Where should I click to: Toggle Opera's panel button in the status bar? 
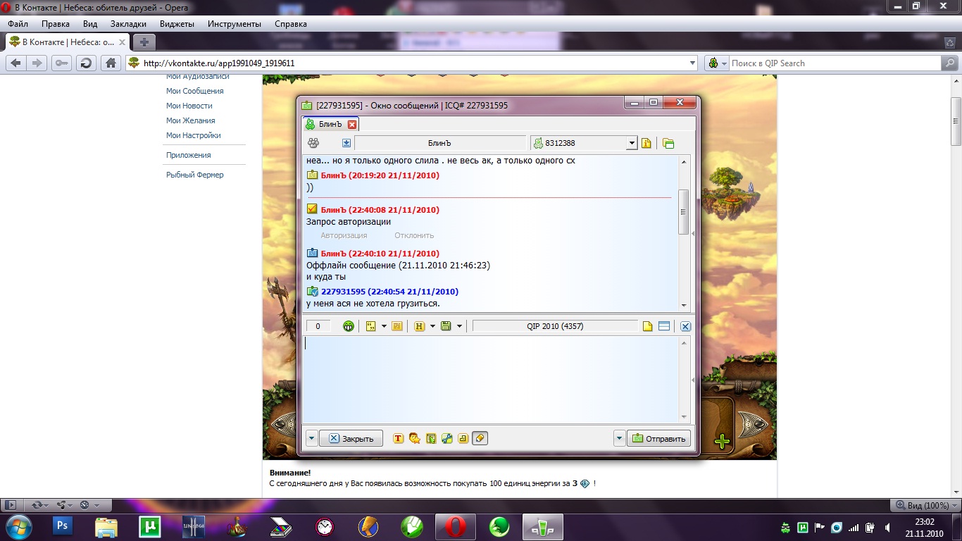point(10,505)
